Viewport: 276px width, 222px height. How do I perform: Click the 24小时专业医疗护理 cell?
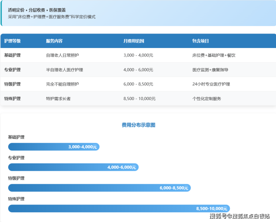pos(211,84)
